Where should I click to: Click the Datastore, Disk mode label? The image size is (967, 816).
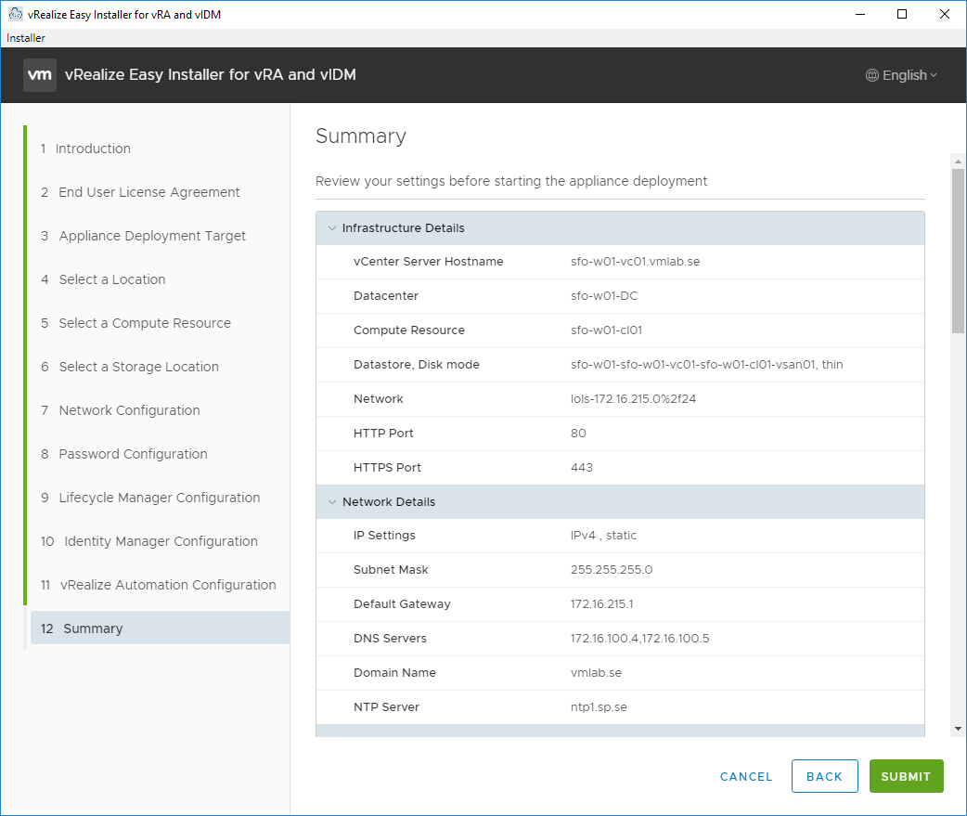[417, 365]
